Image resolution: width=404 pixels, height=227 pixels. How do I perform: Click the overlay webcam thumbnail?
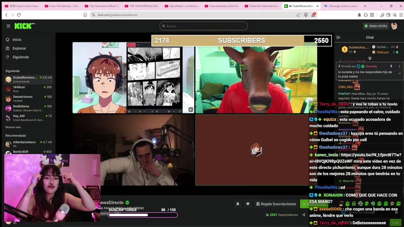click(52, 188)
